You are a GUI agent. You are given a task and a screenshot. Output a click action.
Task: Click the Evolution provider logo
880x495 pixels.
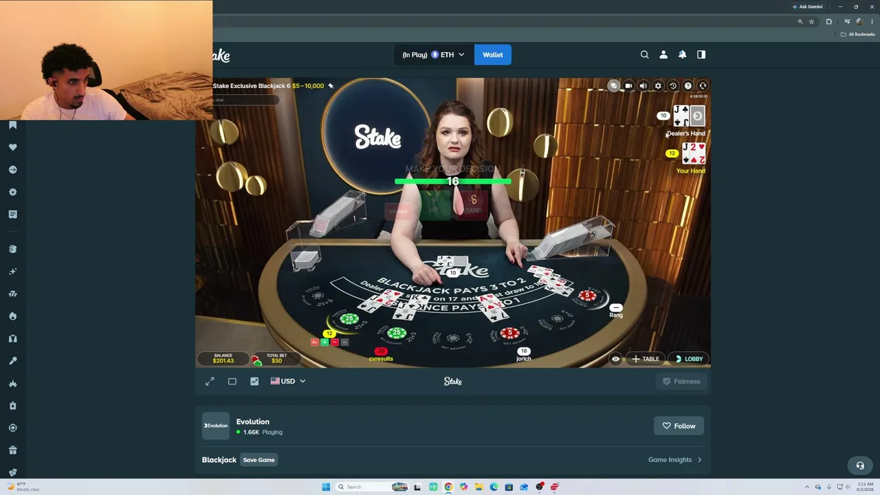[215, 426]
